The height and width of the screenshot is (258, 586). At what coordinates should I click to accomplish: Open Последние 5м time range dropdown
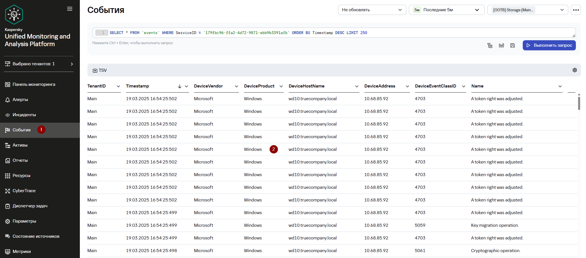[x=447, y=10]
